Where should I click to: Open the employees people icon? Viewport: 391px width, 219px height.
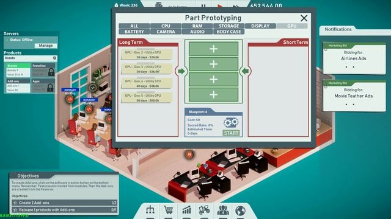pos(223,210)
